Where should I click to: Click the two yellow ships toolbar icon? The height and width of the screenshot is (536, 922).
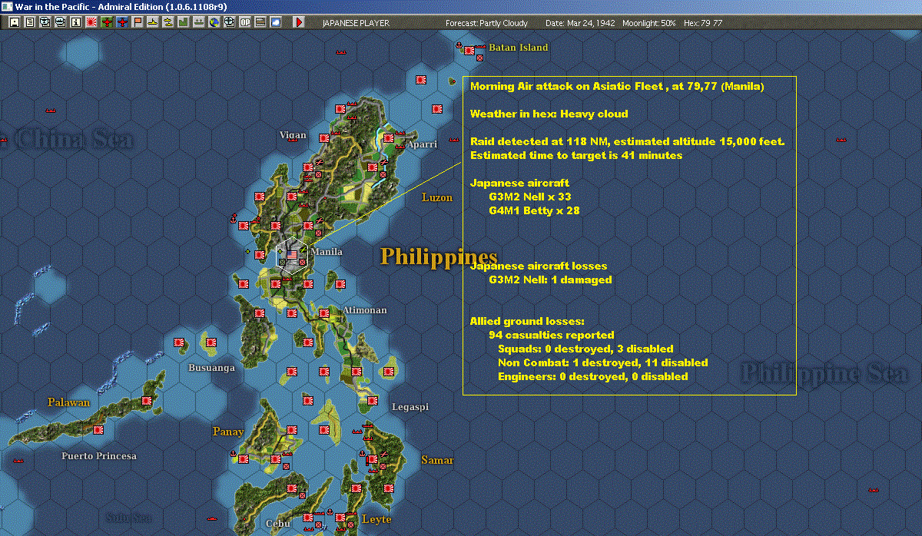click(x=168, y=23)
